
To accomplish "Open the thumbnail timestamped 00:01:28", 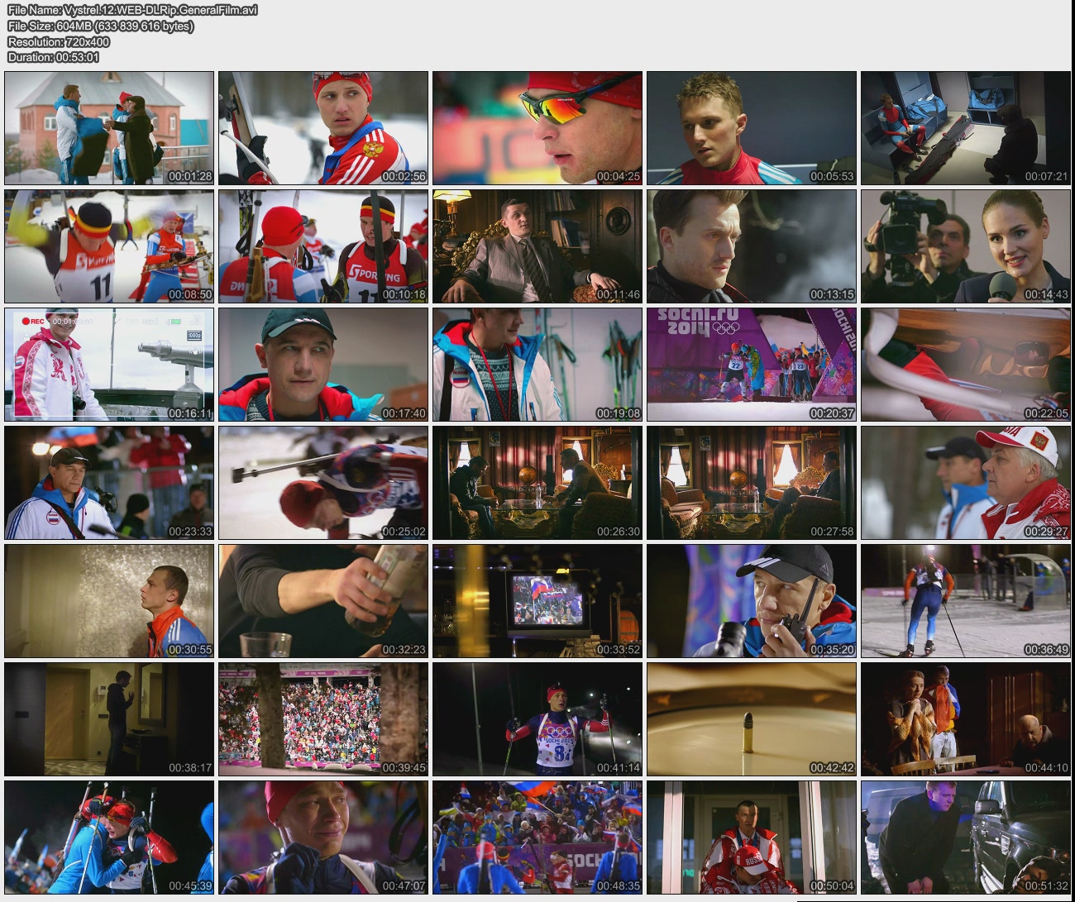I will coord(109,128).
